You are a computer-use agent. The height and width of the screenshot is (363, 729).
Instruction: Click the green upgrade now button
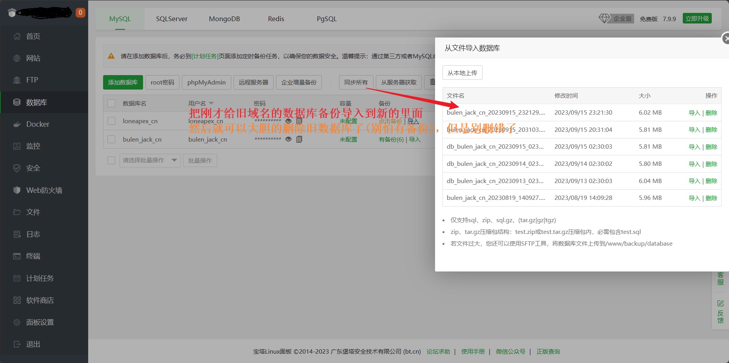[x=697, y=18]
